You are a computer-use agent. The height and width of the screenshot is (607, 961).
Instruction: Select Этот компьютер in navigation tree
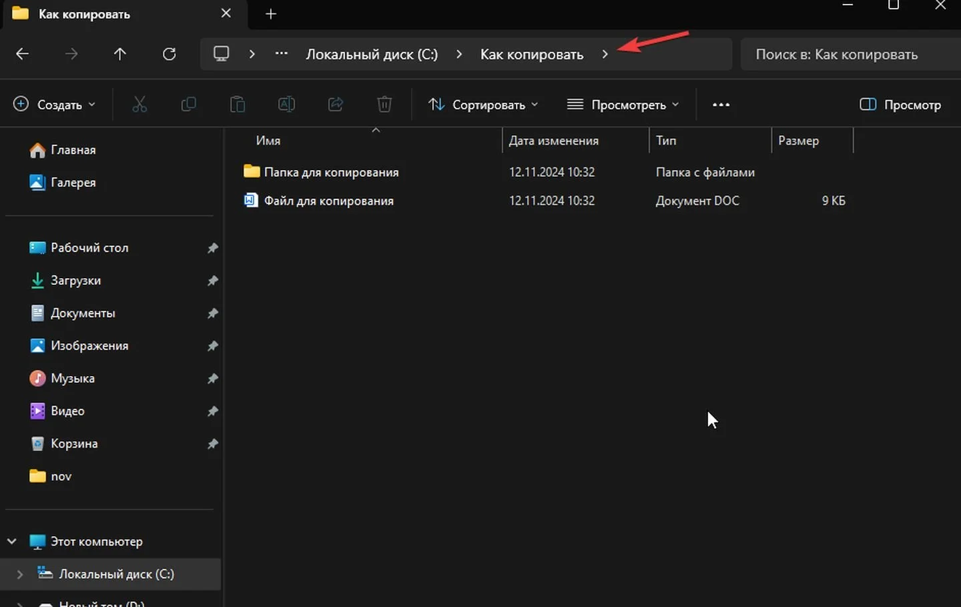[96, 542]
